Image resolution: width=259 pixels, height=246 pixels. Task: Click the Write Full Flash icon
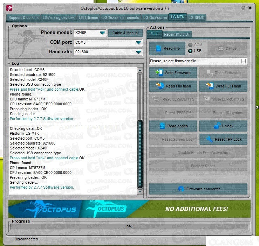pos(210,86)
